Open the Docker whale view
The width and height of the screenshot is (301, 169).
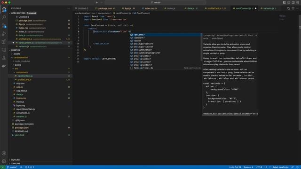pyautogui.click(x=4, y=66)
